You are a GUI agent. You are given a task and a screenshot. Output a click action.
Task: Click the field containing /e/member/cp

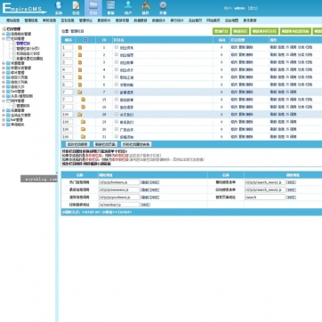coord(119,205)
